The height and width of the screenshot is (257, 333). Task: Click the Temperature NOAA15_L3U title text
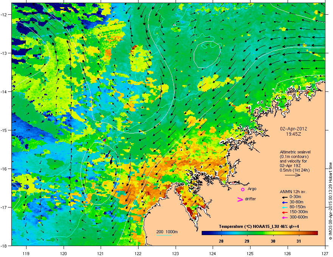(x=259, y=227)
